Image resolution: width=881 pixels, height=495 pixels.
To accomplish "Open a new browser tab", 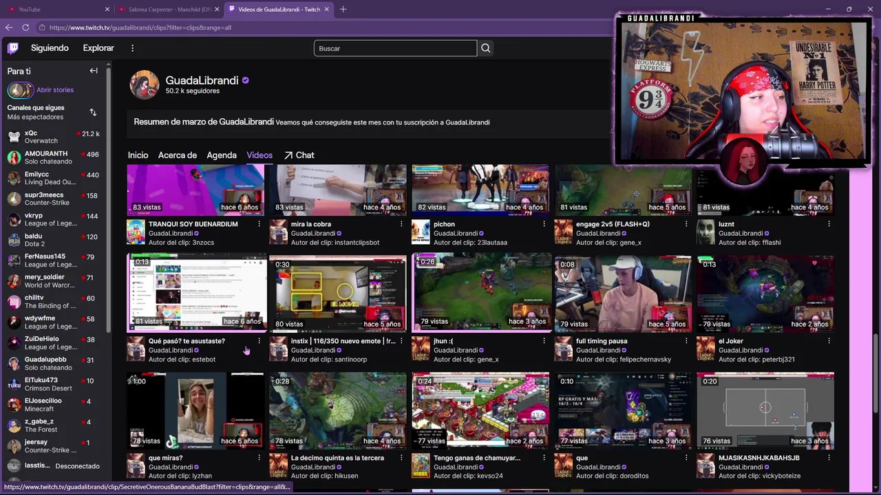I will pos(343,9).
